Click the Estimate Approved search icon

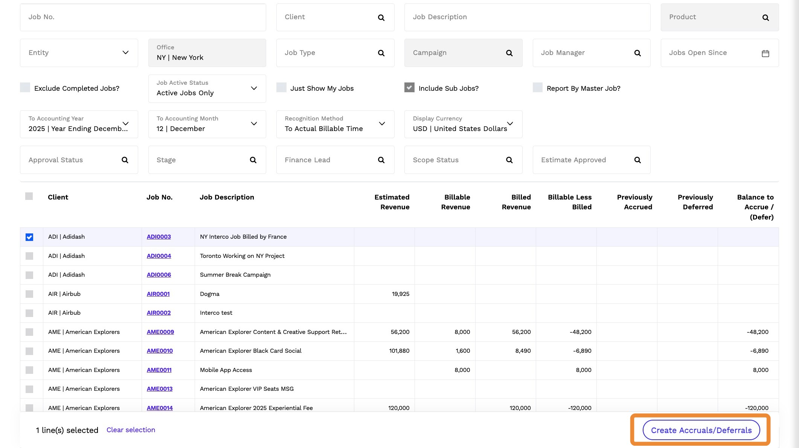[637, 160]
